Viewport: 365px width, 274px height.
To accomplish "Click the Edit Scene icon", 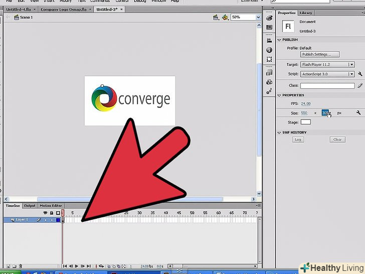I will [x=216, y=17].
